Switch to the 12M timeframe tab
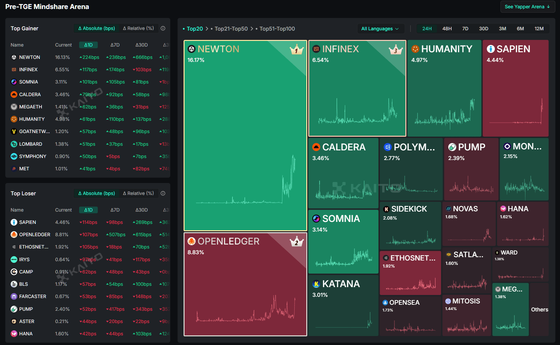Screen dimensions: 560x345 click(539, 29)
